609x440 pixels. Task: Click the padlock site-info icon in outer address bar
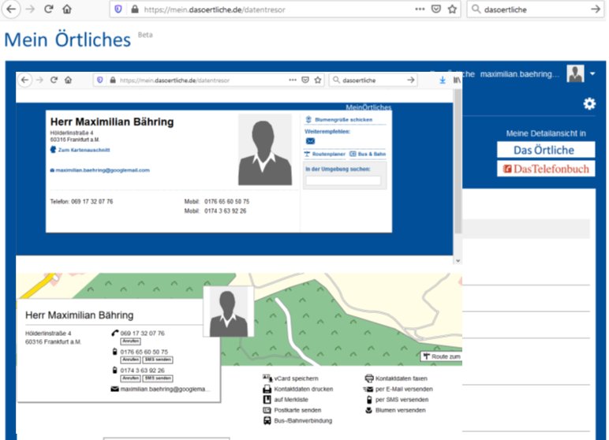coord(135,9)
